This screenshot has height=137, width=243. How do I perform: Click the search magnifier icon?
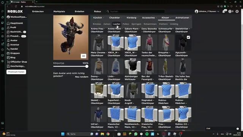point(108,11)
